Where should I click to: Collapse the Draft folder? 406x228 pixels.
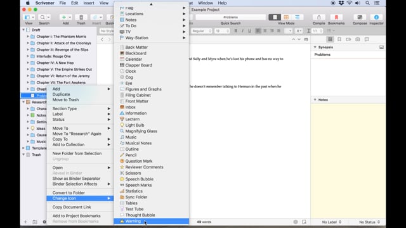coord(23,30)
